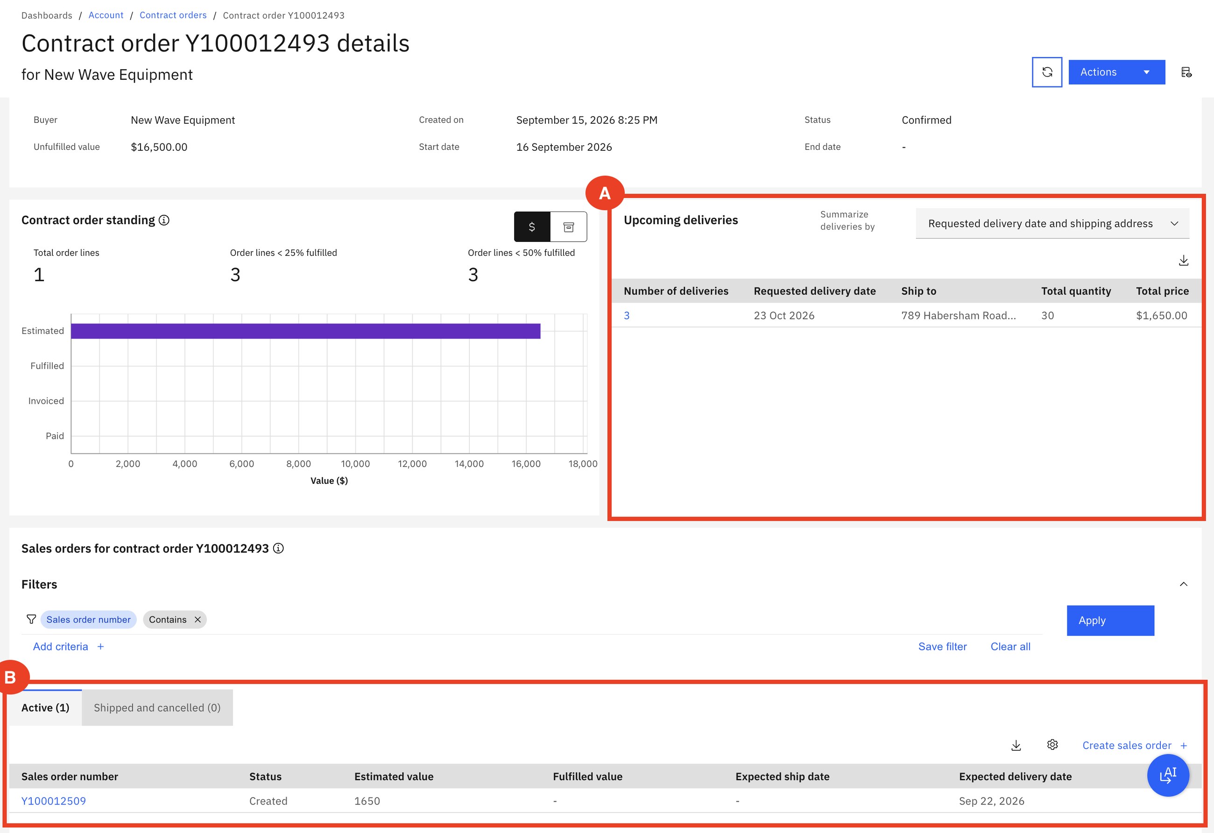1214x833 pixels.
Task: Click the Dashboards breadcrumb
Action: [47, 15]
